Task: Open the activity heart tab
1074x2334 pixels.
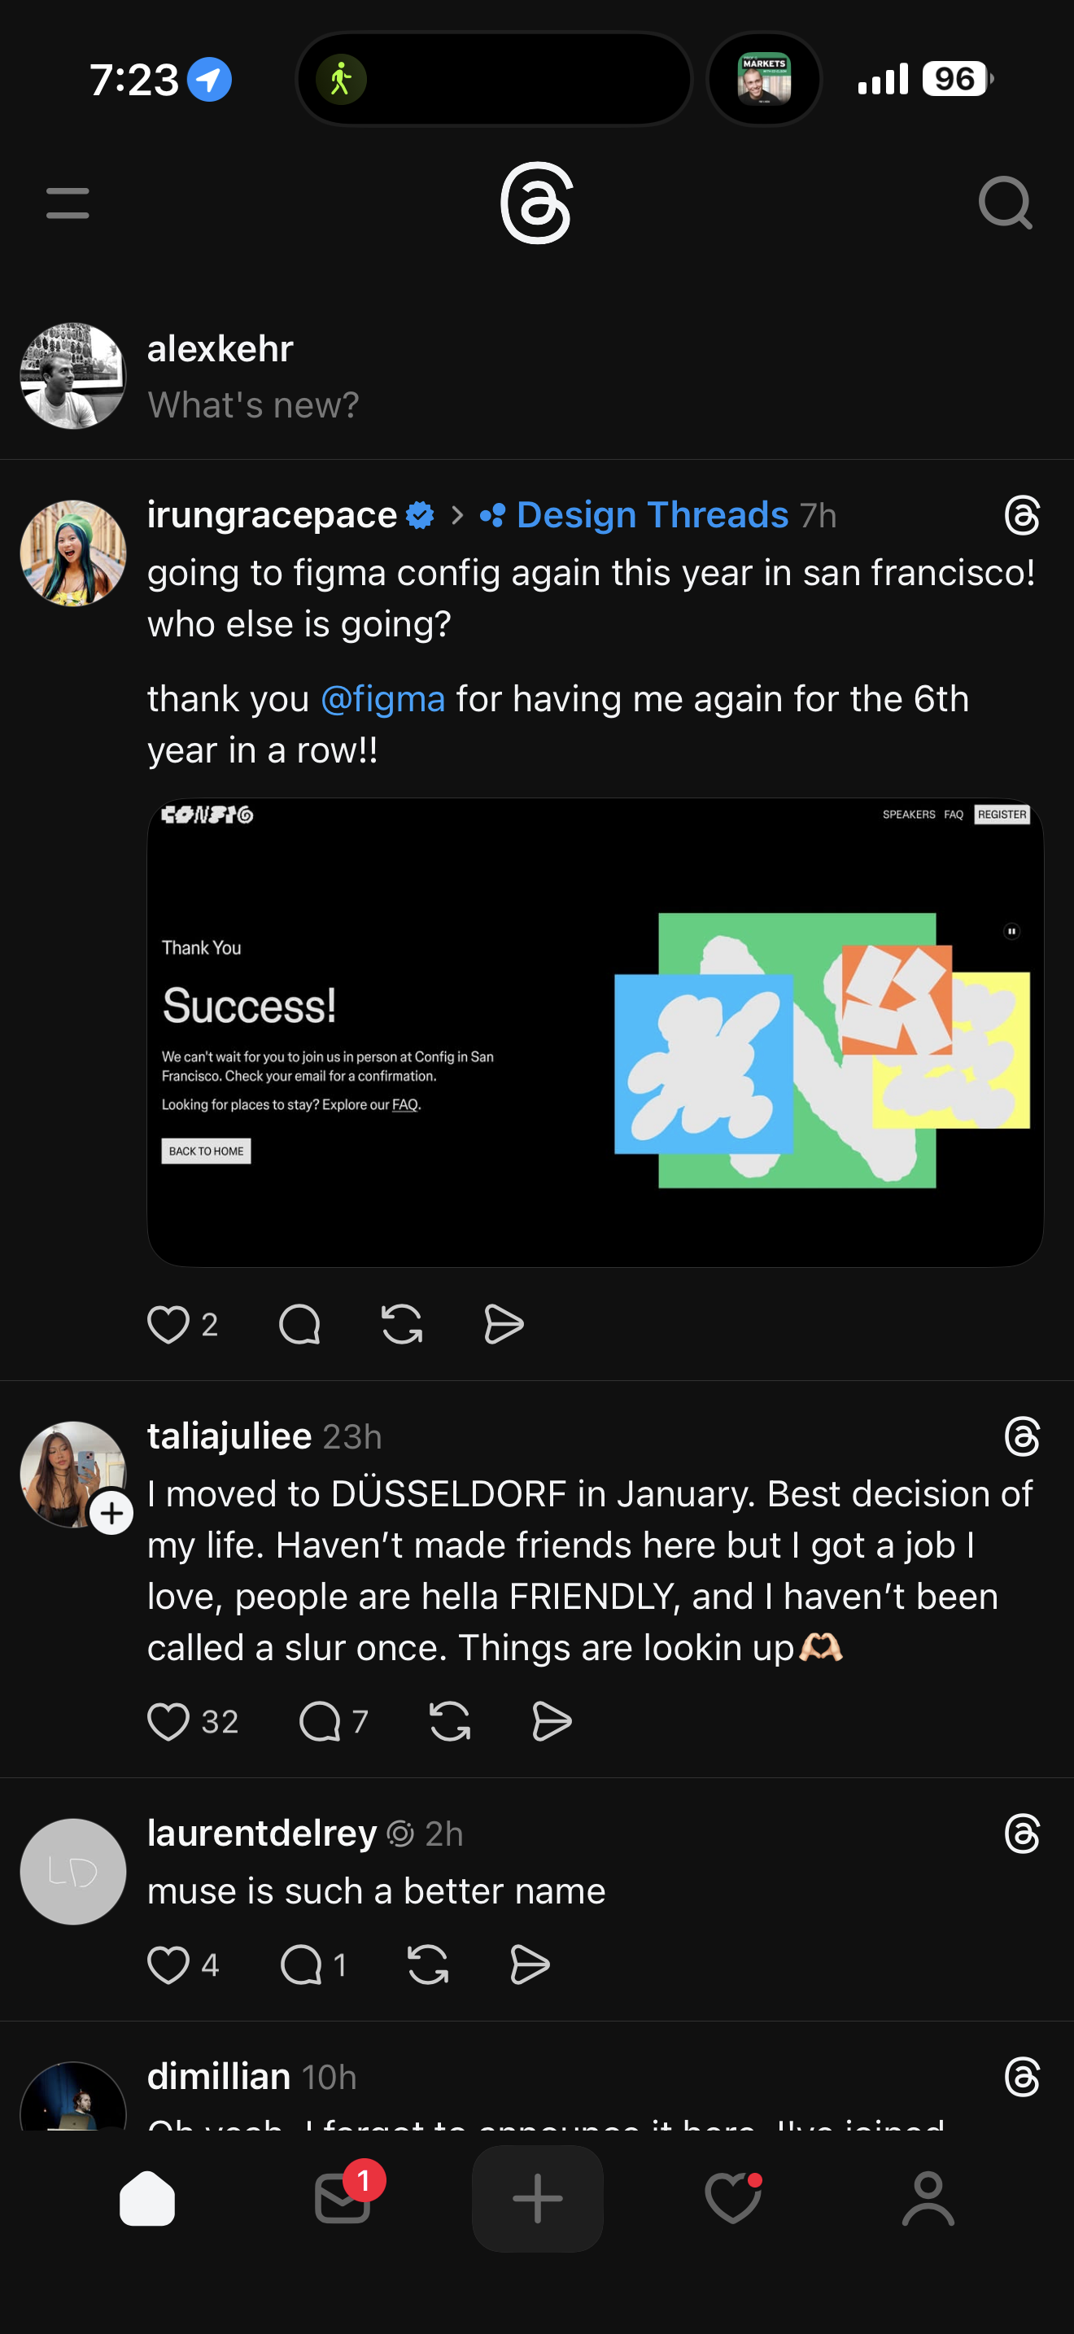Action: tap(732, 2198)
